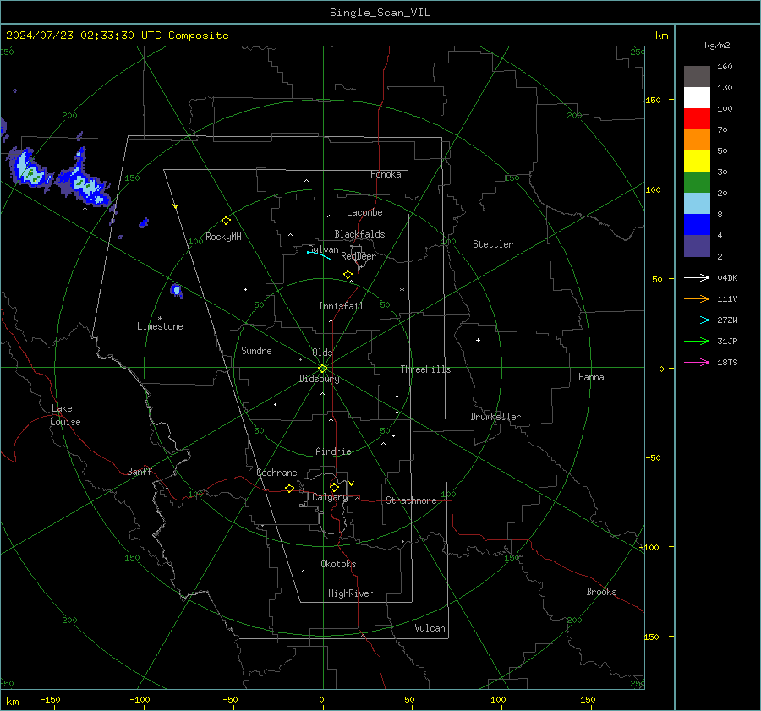Click the green 31JP arrow in legend
Image resolution: width=761 pixels, height=711 pixels.
tap(697, 342)
